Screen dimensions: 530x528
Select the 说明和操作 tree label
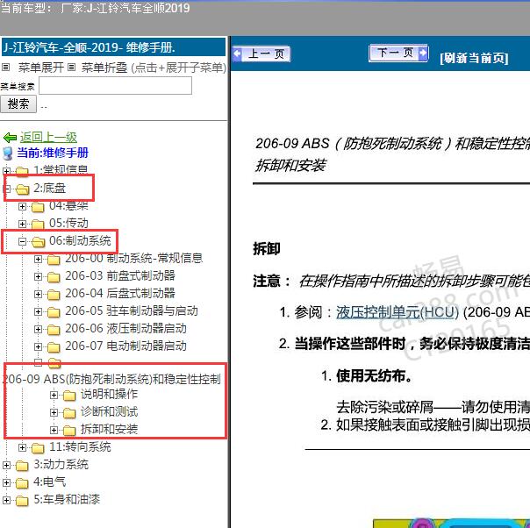point(109,394)
